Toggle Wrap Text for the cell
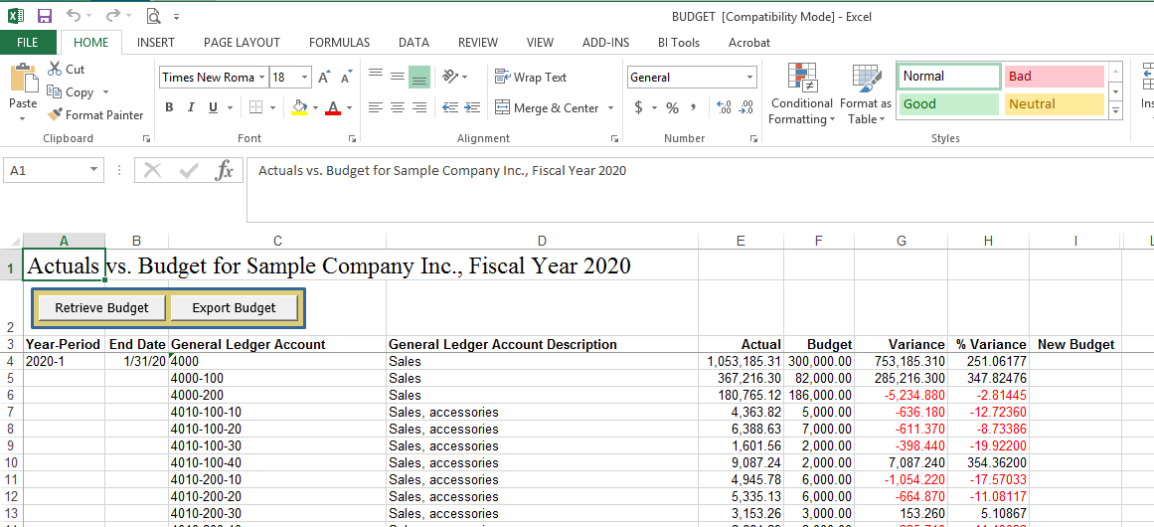The height and width of the screenshot is (527, 1154). [531, 78]
